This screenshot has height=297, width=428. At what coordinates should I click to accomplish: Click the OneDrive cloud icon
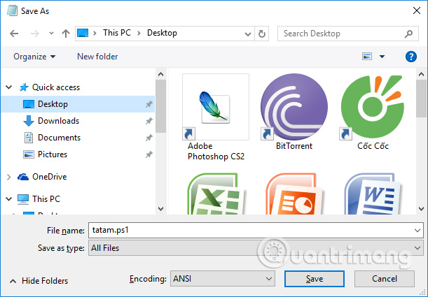tap(23, 177)
